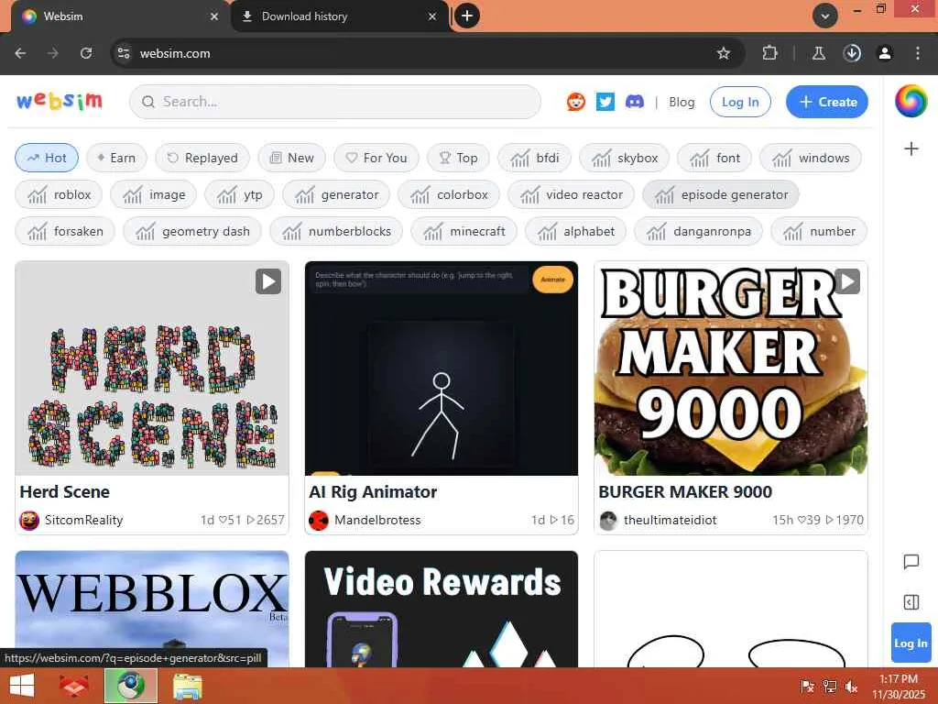This screenshot has height=704, width=938.
Task: Click the danganronpa trending tag
Action: tap(698, 231)
